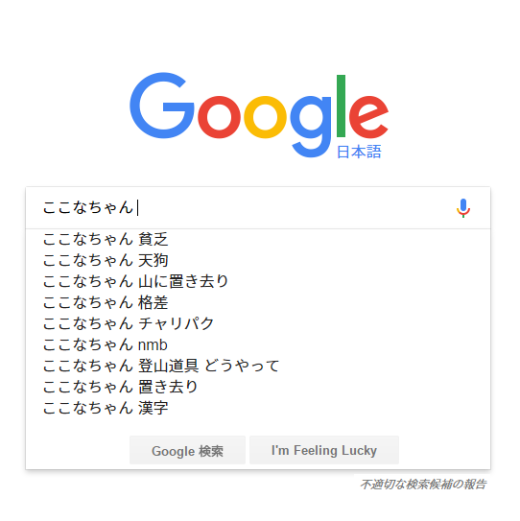Click the green letter l in logo
Viewport: 520px width, 521px height.
[341, 106]
